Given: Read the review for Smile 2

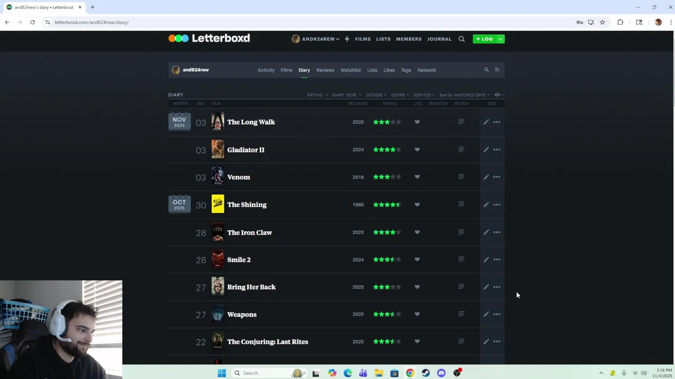Looking at the screenshot, I should 461,260.
